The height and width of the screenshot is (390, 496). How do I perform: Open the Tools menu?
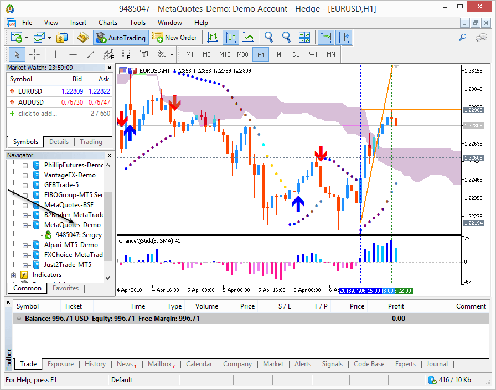[x=138, y=23]
